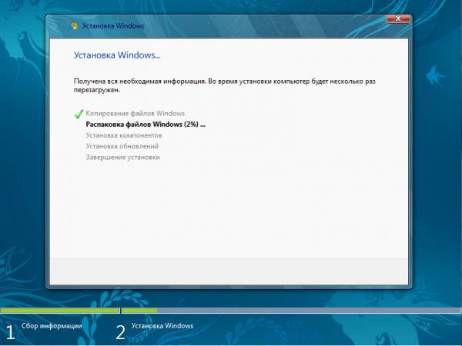Select the 'Установка обновлений' step
The height and width of the screenshot is (346, 462).
[x=122, y=146]
